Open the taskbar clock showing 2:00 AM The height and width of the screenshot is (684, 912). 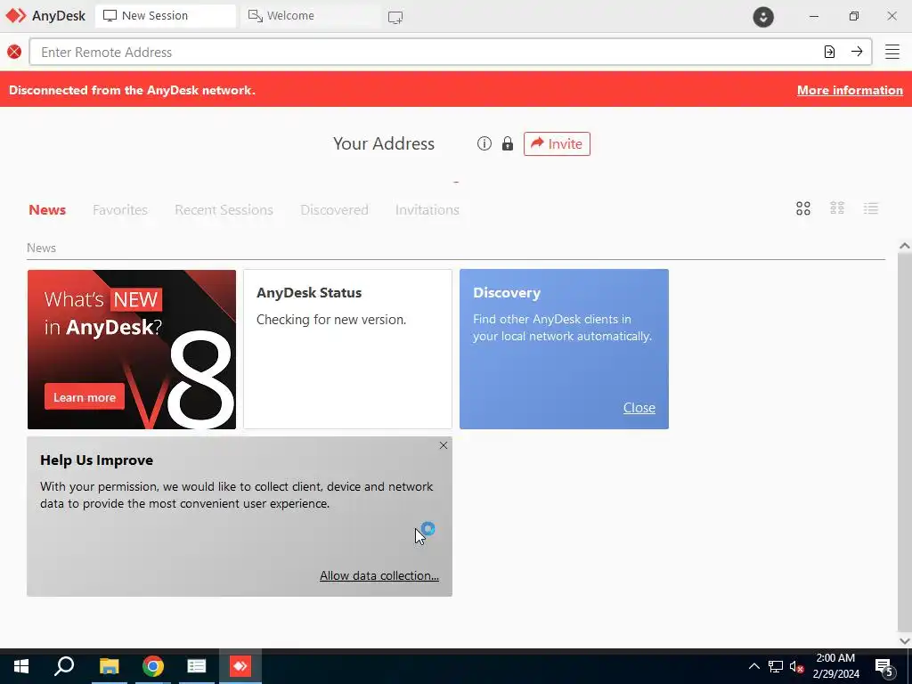tap(835, 666)
